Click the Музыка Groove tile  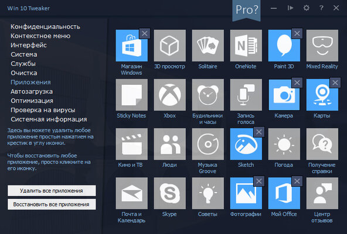pos(208,144)
